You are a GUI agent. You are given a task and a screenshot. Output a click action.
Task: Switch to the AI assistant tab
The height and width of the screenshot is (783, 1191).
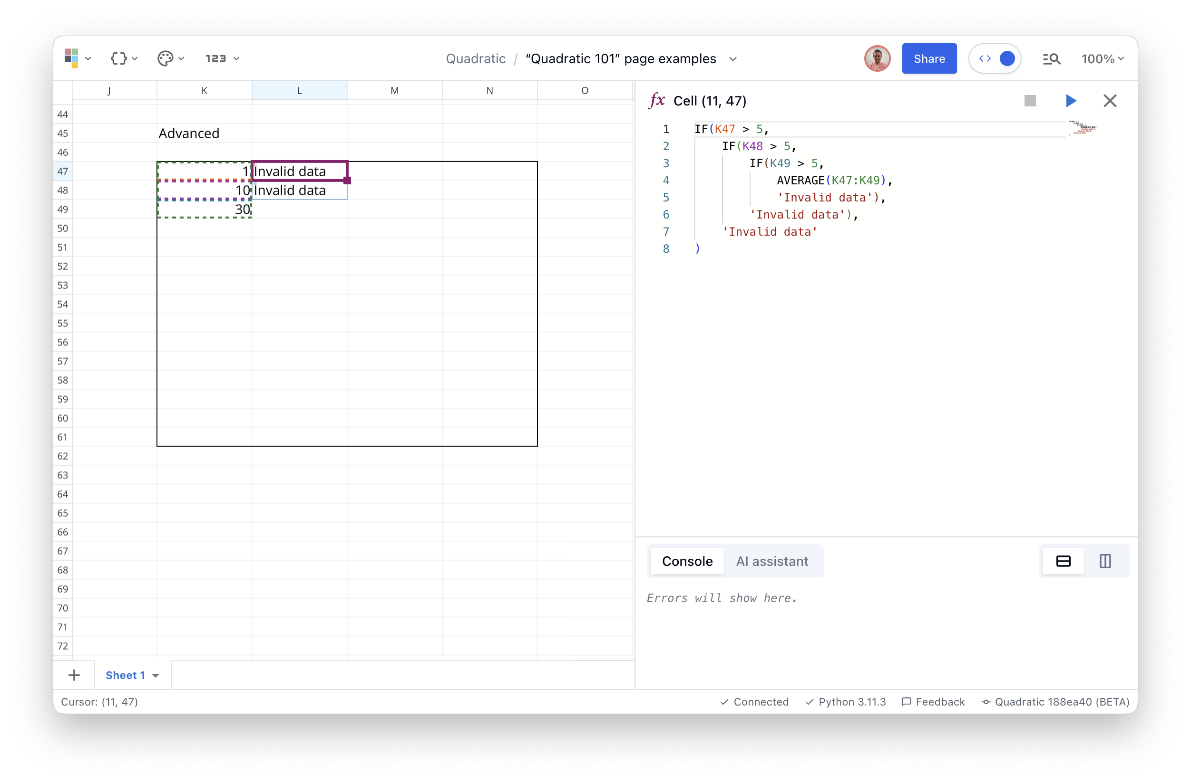point(772,561)
